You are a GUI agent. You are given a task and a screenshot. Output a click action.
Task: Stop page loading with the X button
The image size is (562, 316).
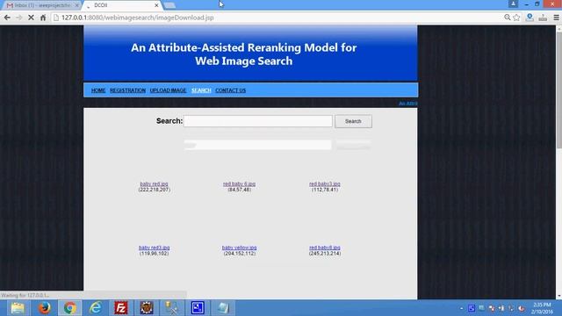[x=32, y=18]
